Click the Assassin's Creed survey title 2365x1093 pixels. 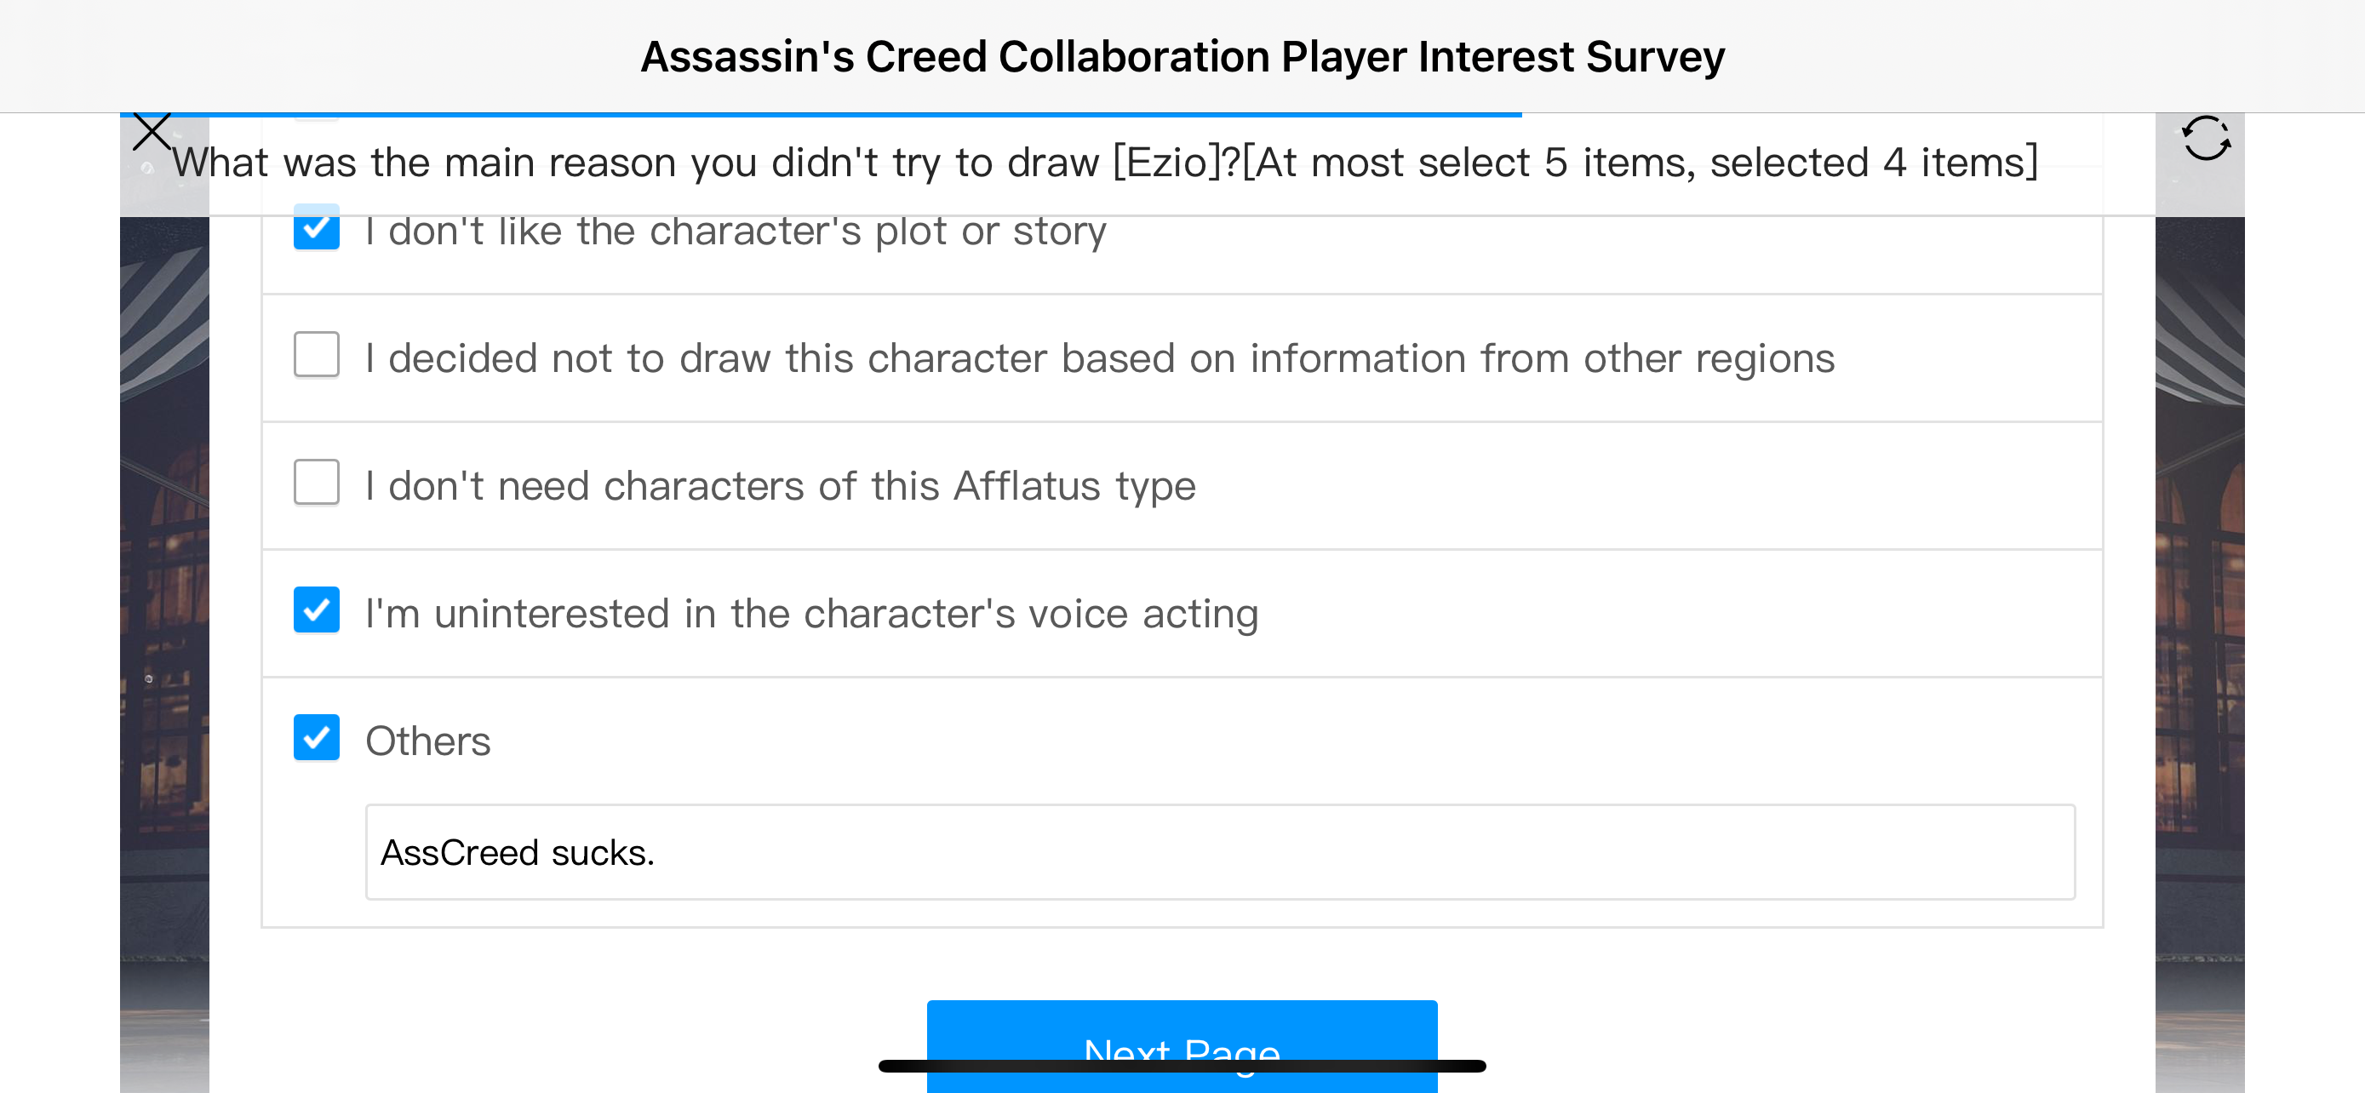click(x=1182, y=57)
